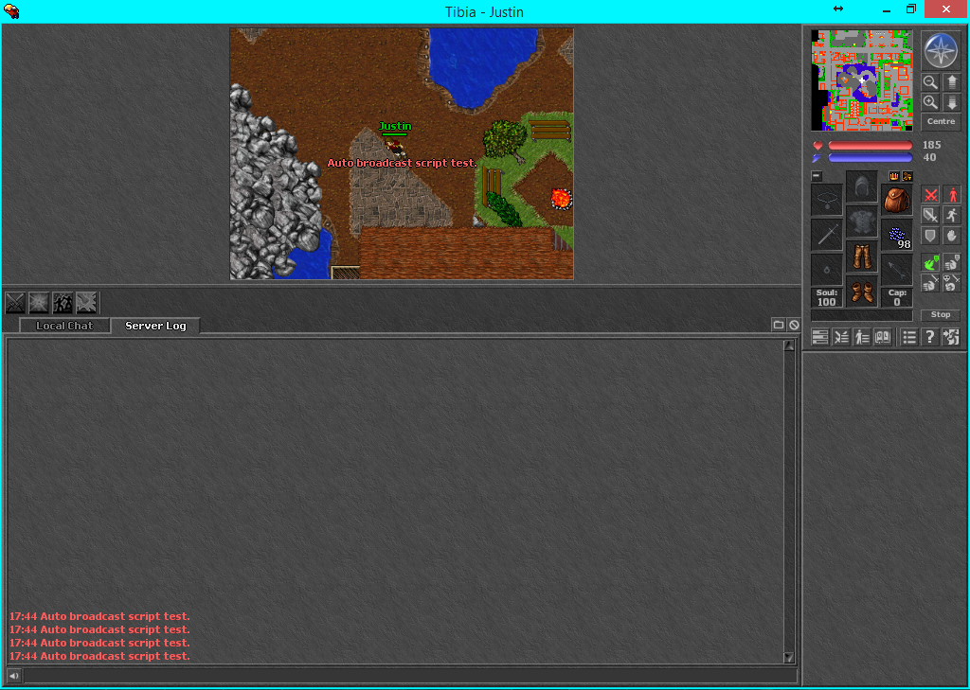
Task: Open help with the question mark
Action: click(x=930, y=337)
